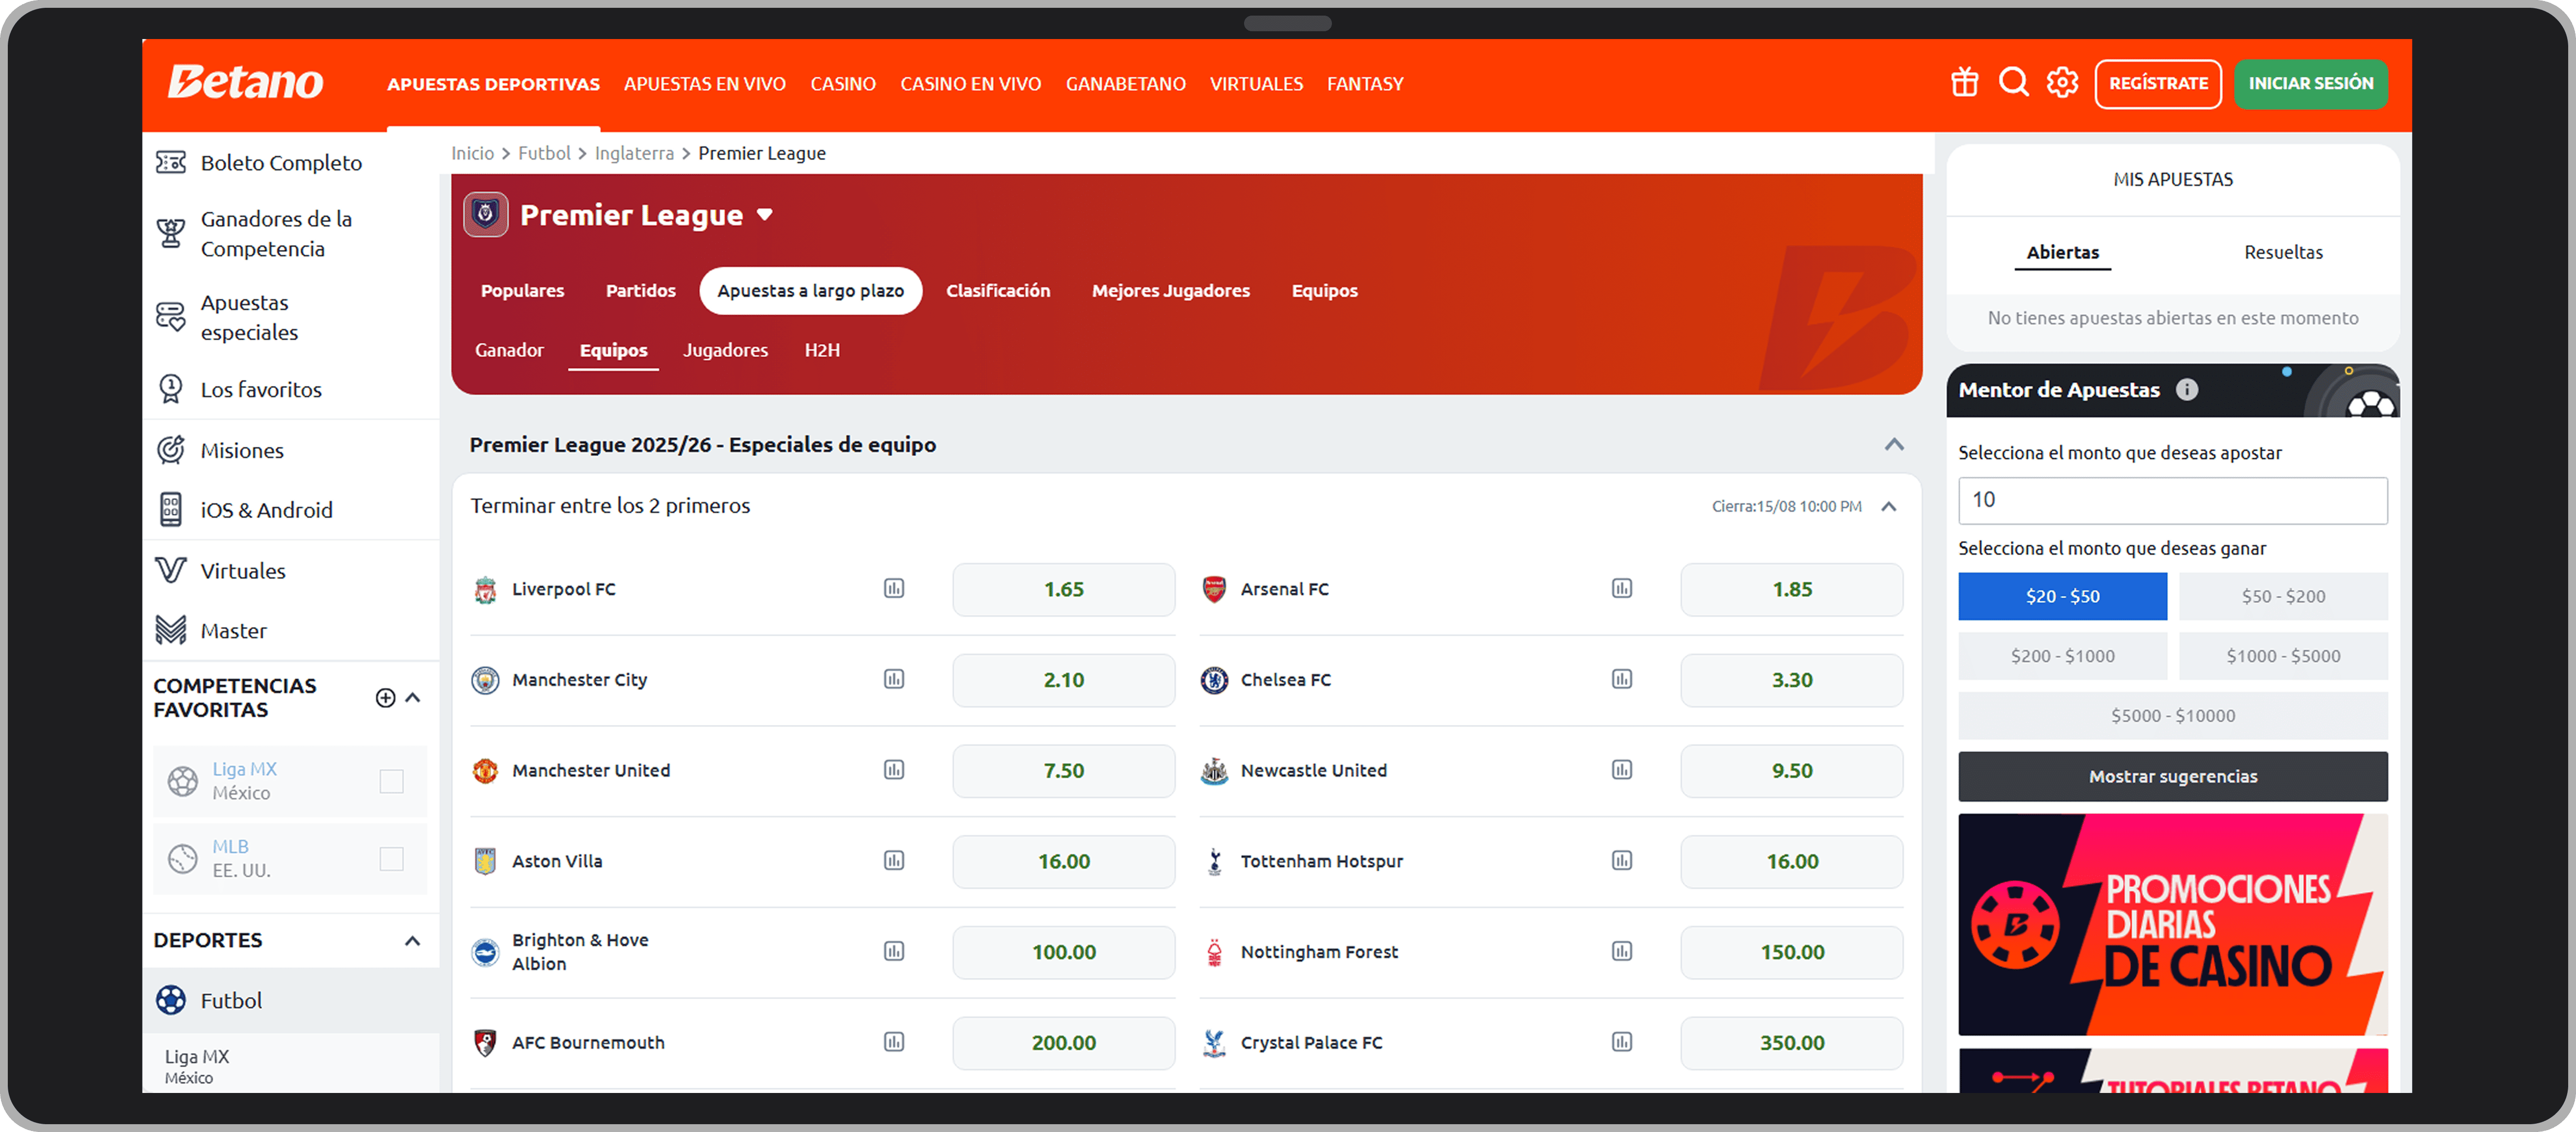The image size is (2576, 1132).
Task: Collapse Premier League 2025/26 Especiales de equipo section
Action: click(1894, 445)
